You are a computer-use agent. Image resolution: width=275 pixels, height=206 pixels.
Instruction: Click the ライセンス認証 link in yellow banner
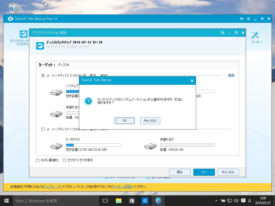click(122, 187)
